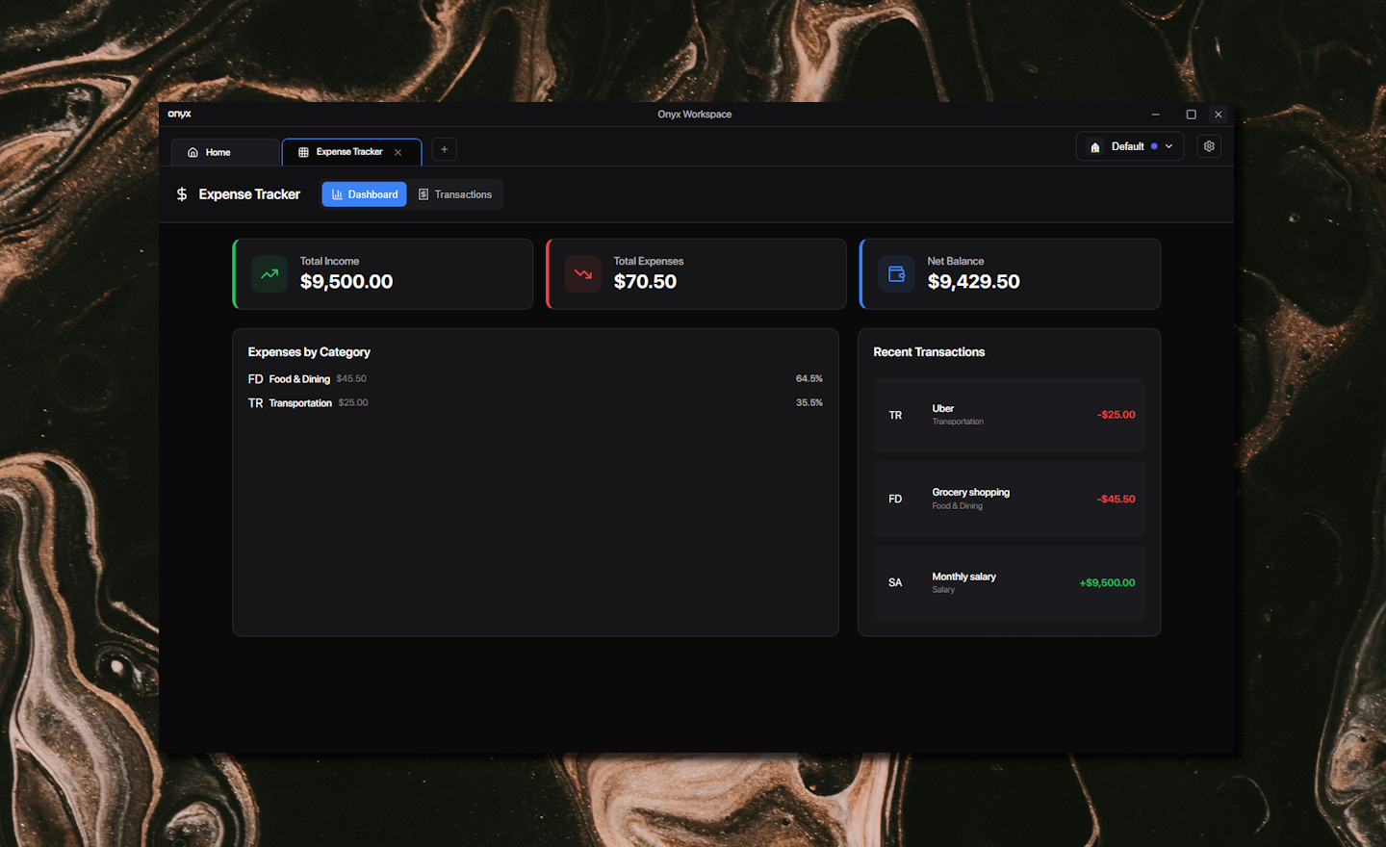Click the green Total Income trend icon
The width and height of the screenshot is (1386, 847).
269,274
